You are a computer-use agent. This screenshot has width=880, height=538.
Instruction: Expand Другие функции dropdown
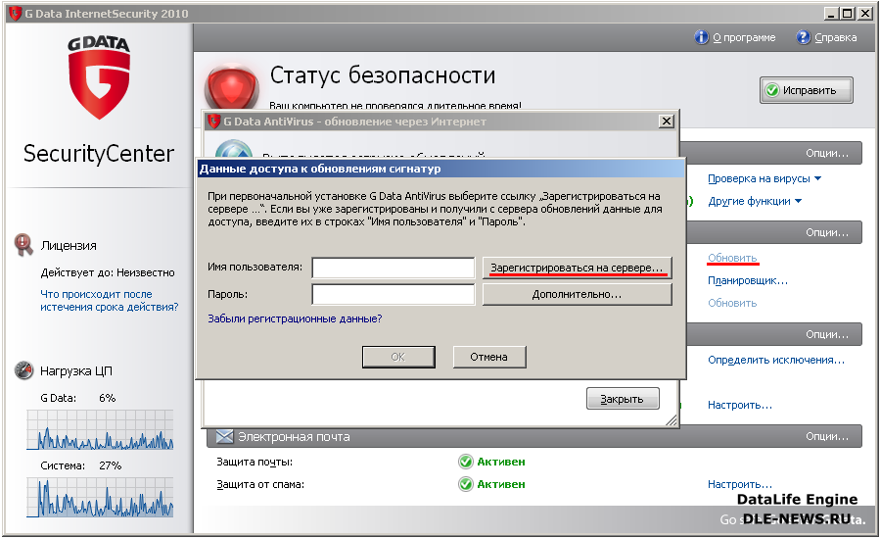(x=755, y=201)
